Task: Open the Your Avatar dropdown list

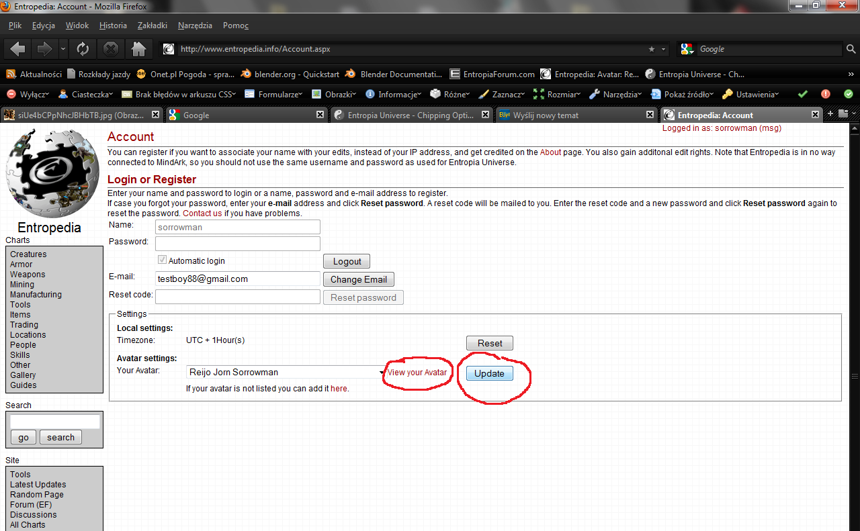Action: 381,373
